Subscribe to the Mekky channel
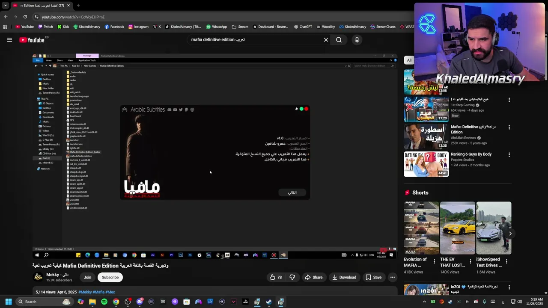 (x=110, y=277)
